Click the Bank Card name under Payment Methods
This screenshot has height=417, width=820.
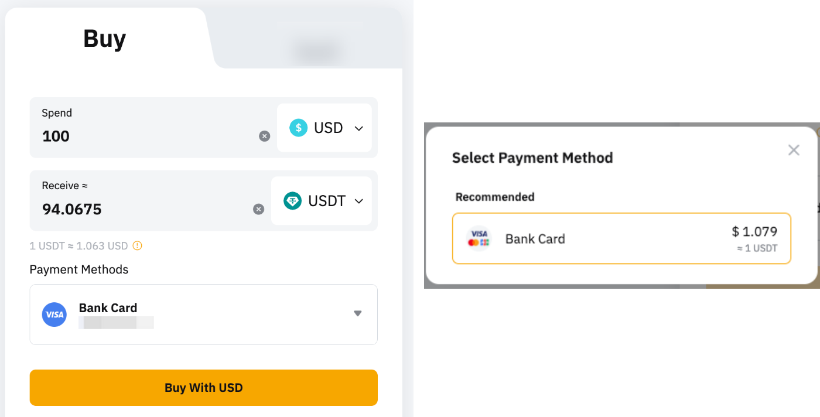[x=108, y=308]
